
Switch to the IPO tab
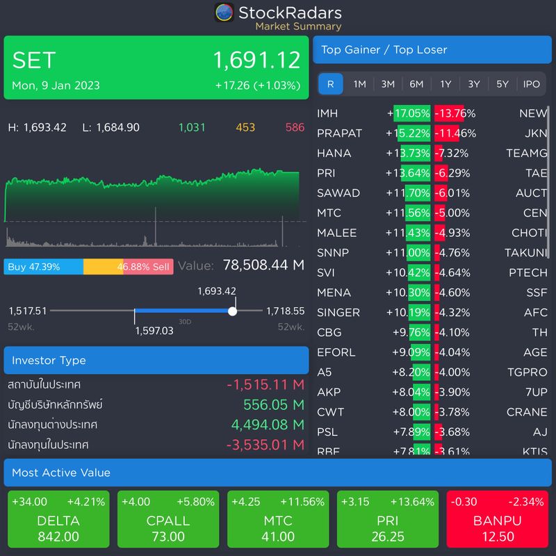(x=532, y=84)
